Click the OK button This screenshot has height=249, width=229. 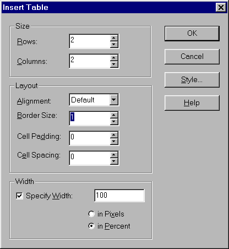click(192, 34)
